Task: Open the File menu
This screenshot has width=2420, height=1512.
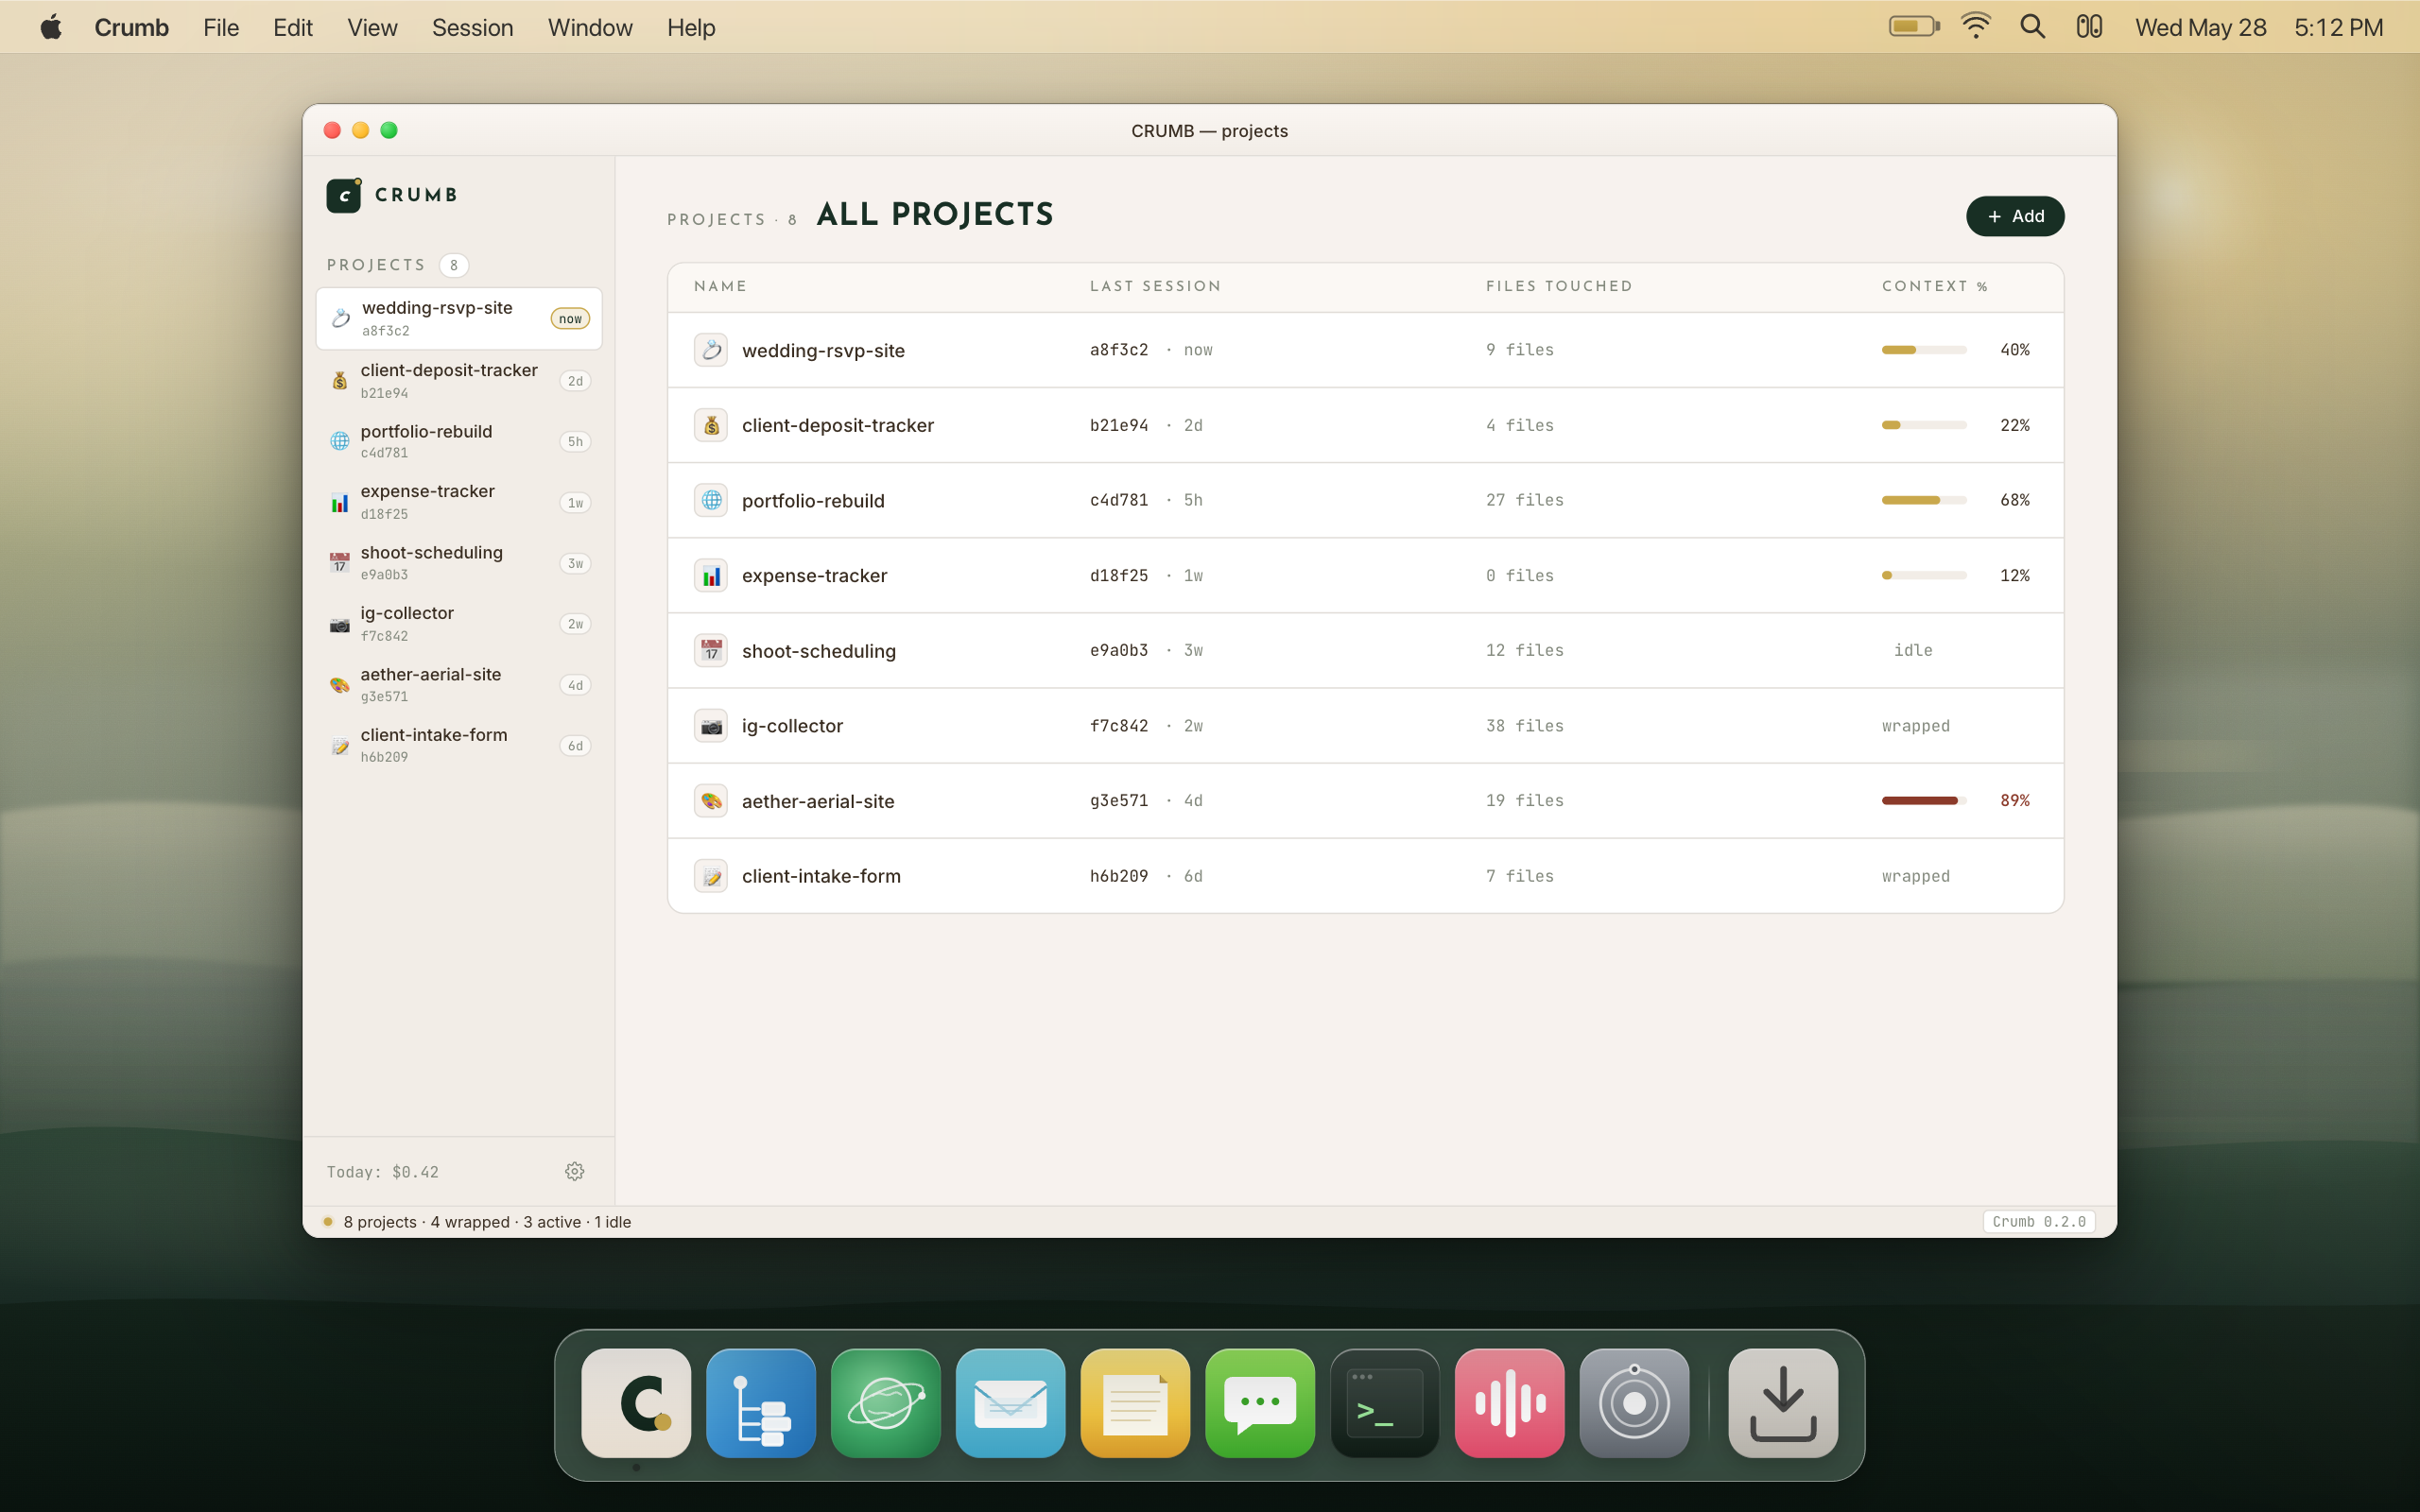Action: 221,27
